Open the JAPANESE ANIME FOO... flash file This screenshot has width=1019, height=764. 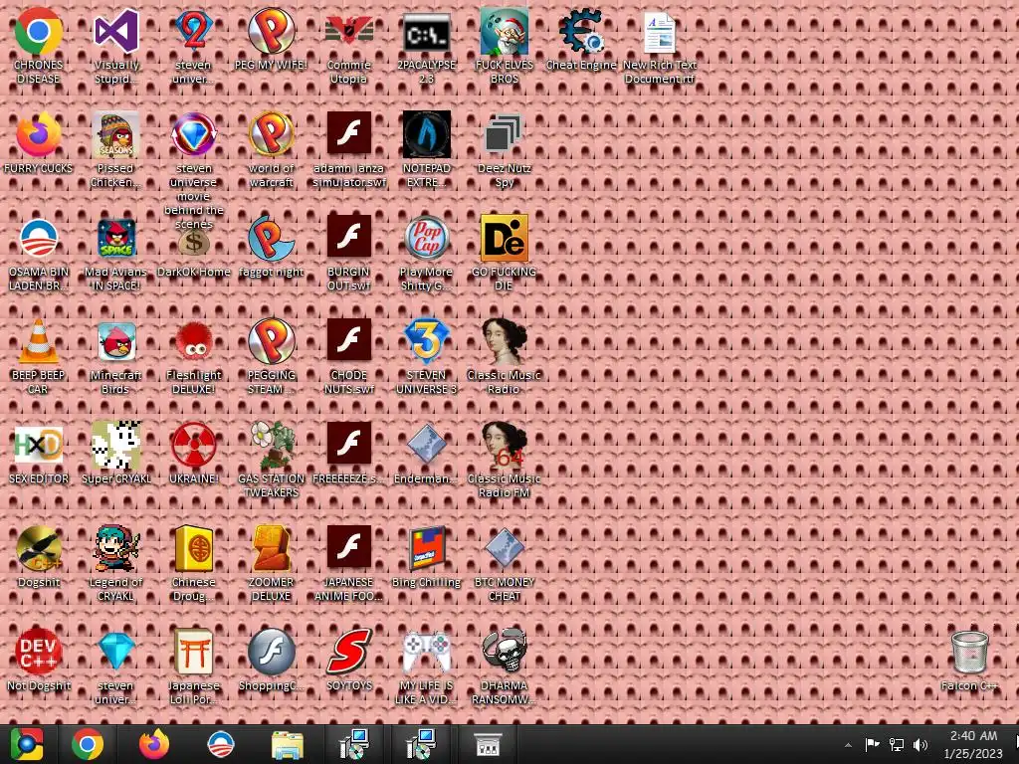click(x=348, y=563)
